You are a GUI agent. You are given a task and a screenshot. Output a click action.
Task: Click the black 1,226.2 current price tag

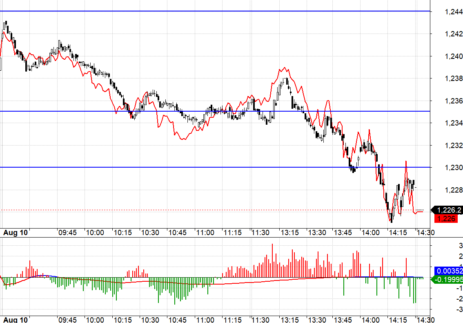[449, 210]
